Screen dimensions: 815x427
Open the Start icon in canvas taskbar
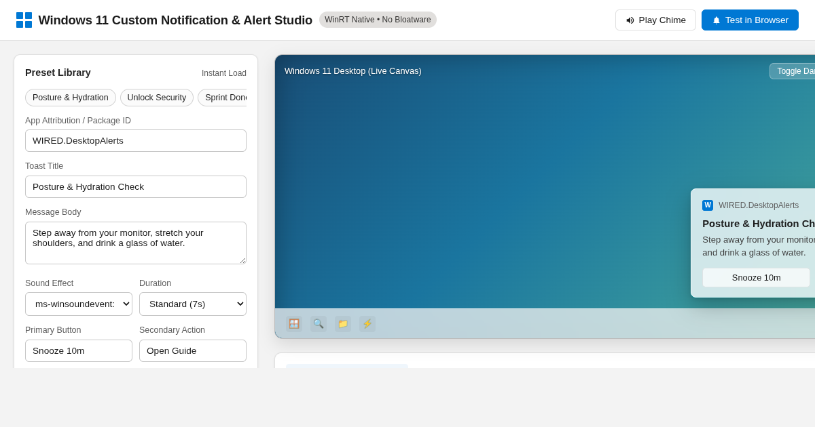point(294,324)
